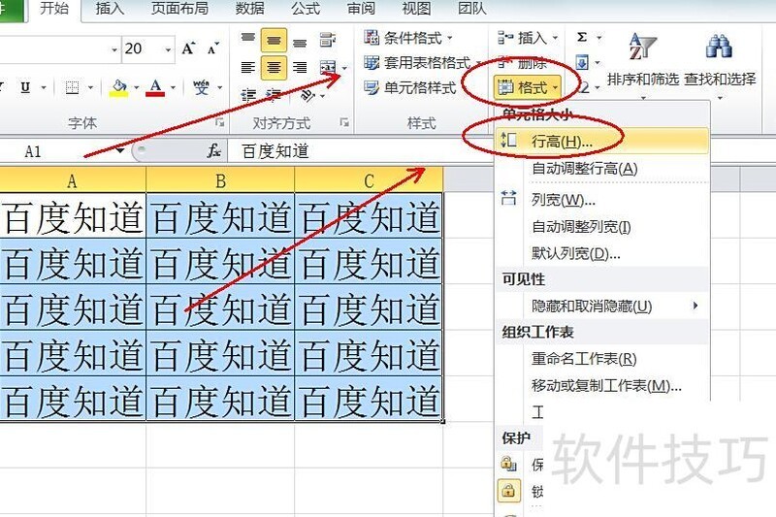
Task: Open the 对齐方式 group dialog launcher
Action: pyautogui.click(x=344, y=122)
